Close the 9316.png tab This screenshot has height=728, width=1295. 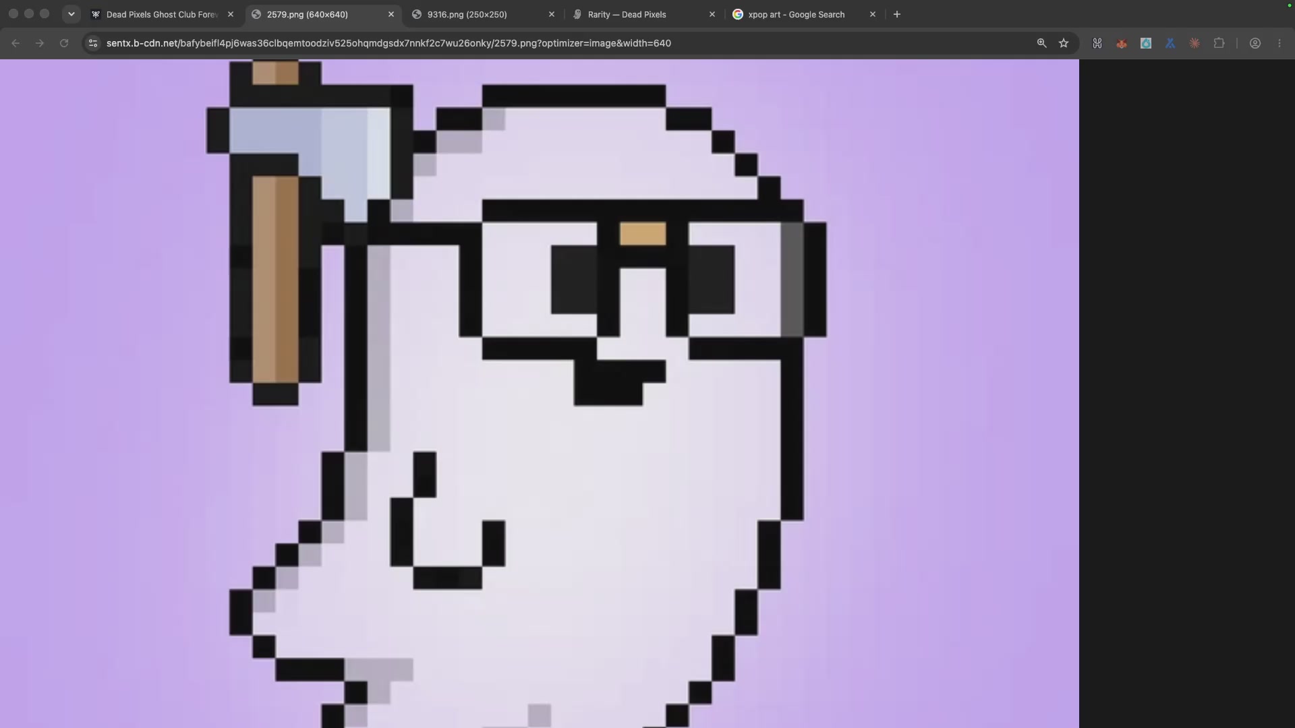[x=552, y=14]
